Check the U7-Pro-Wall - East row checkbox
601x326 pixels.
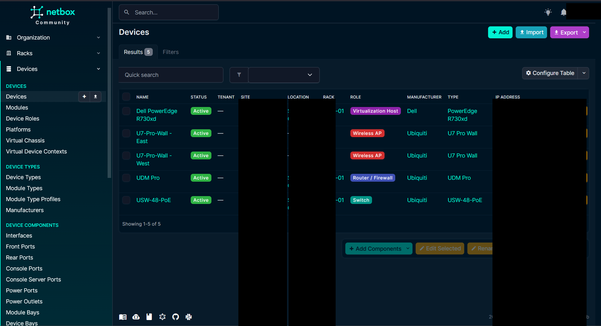click(126, 133)
